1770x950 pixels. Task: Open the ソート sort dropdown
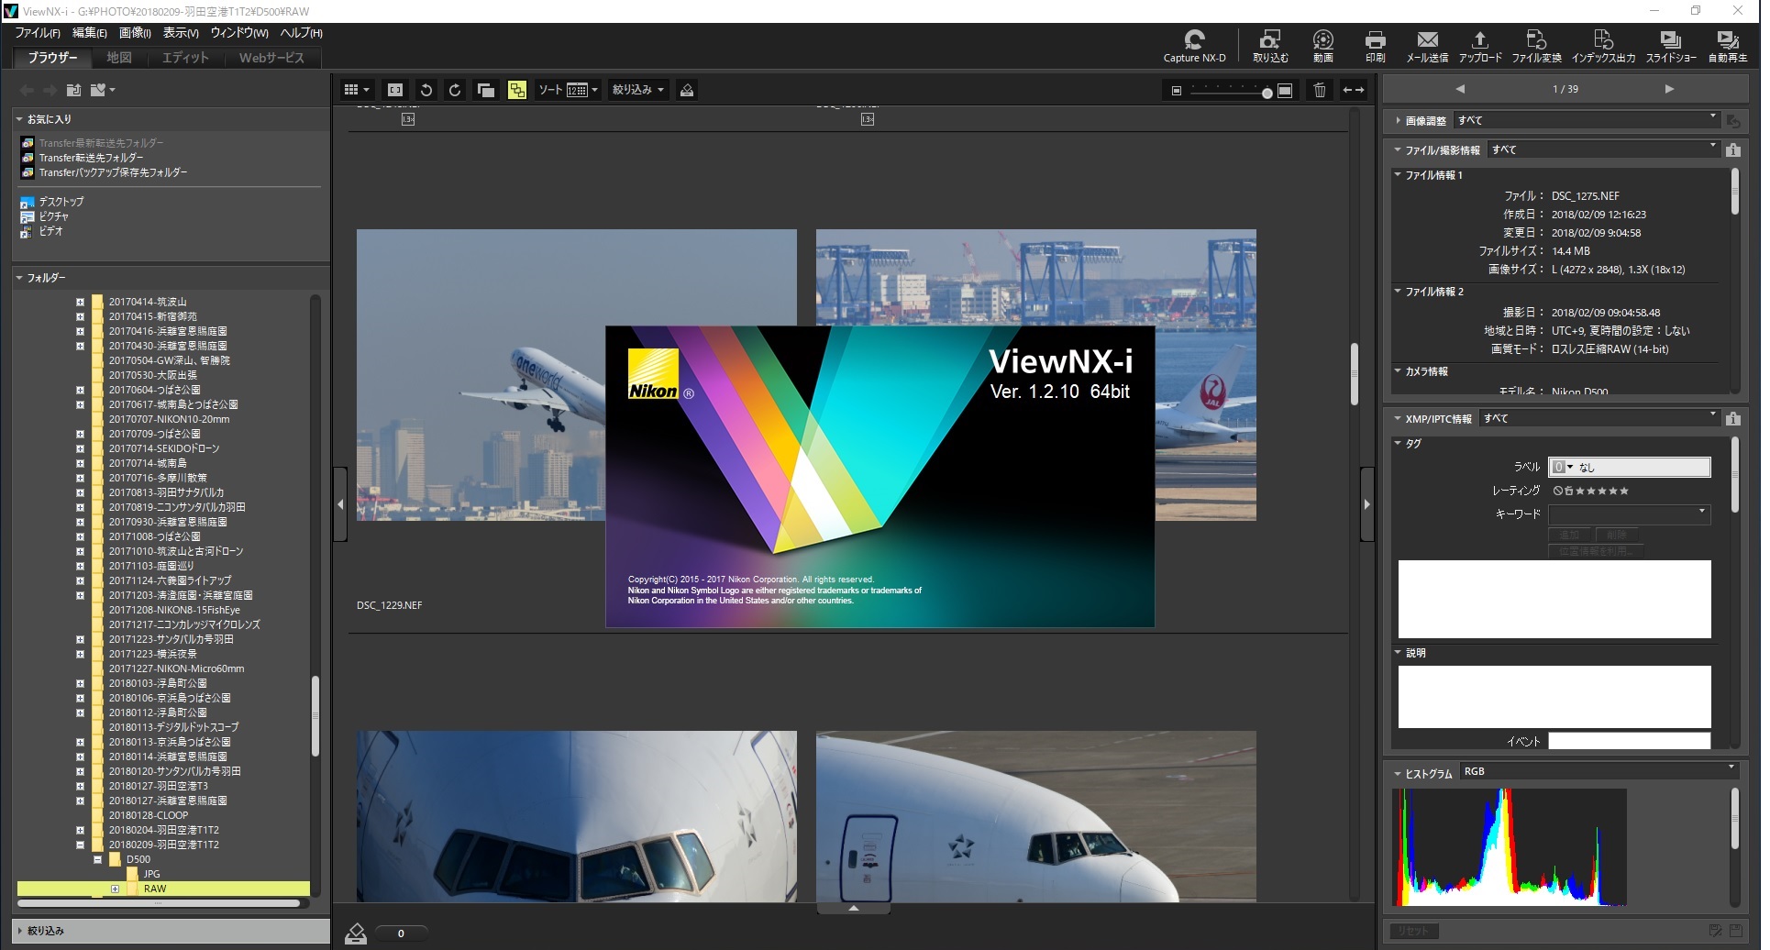coord(568,90)
